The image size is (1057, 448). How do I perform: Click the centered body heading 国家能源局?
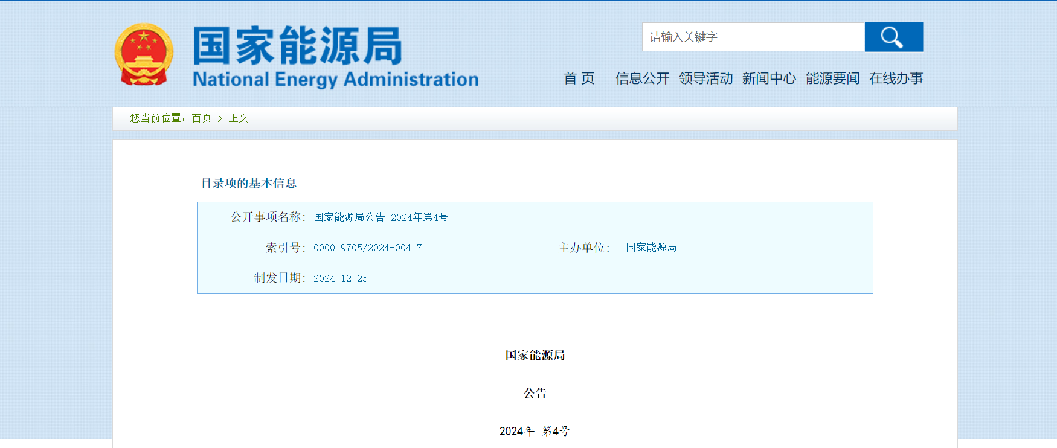click(x=535, y=355)
